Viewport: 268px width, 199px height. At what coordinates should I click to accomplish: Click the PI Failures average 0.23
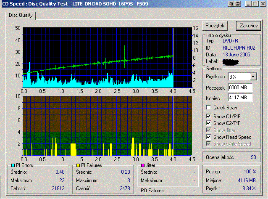[126, 172]
